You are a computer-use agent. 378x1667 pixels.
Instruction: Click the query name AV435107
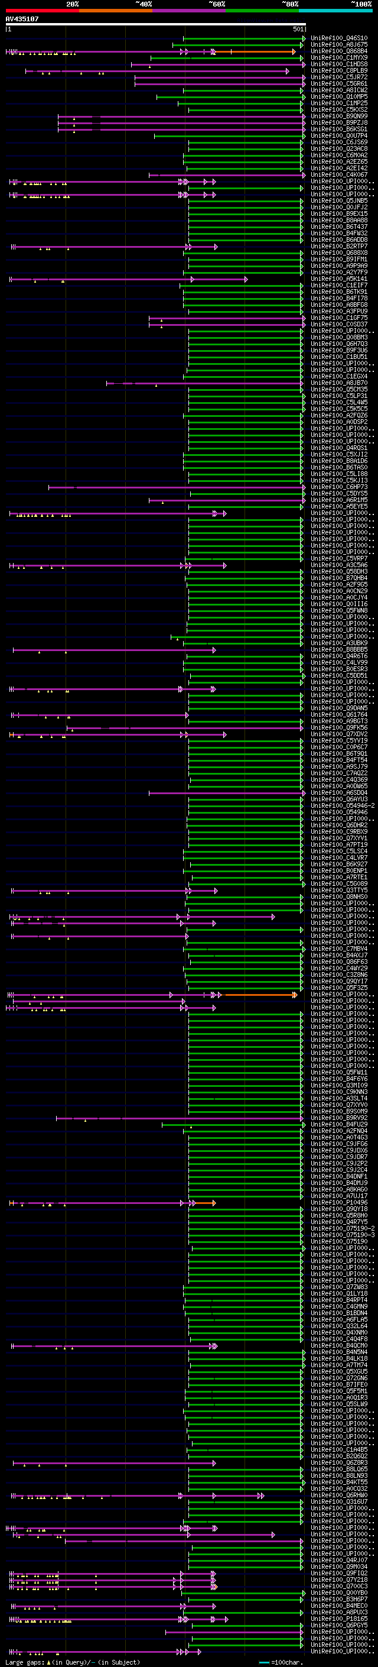(22, 19)
